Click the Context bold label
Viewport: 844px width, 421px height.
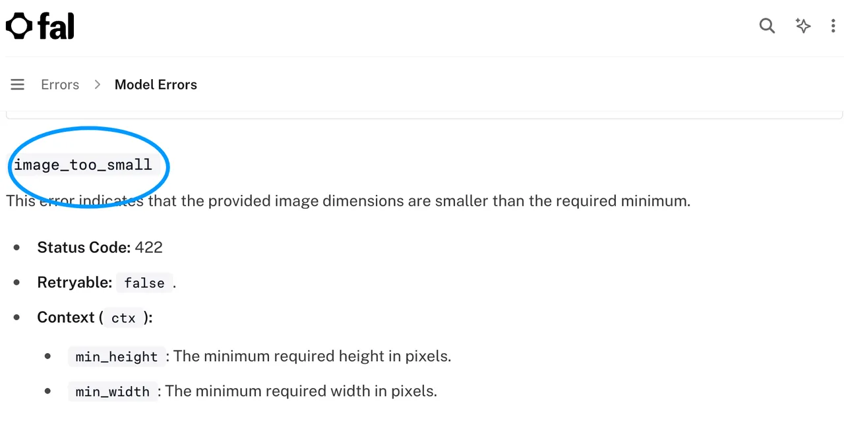coord(66,317)
